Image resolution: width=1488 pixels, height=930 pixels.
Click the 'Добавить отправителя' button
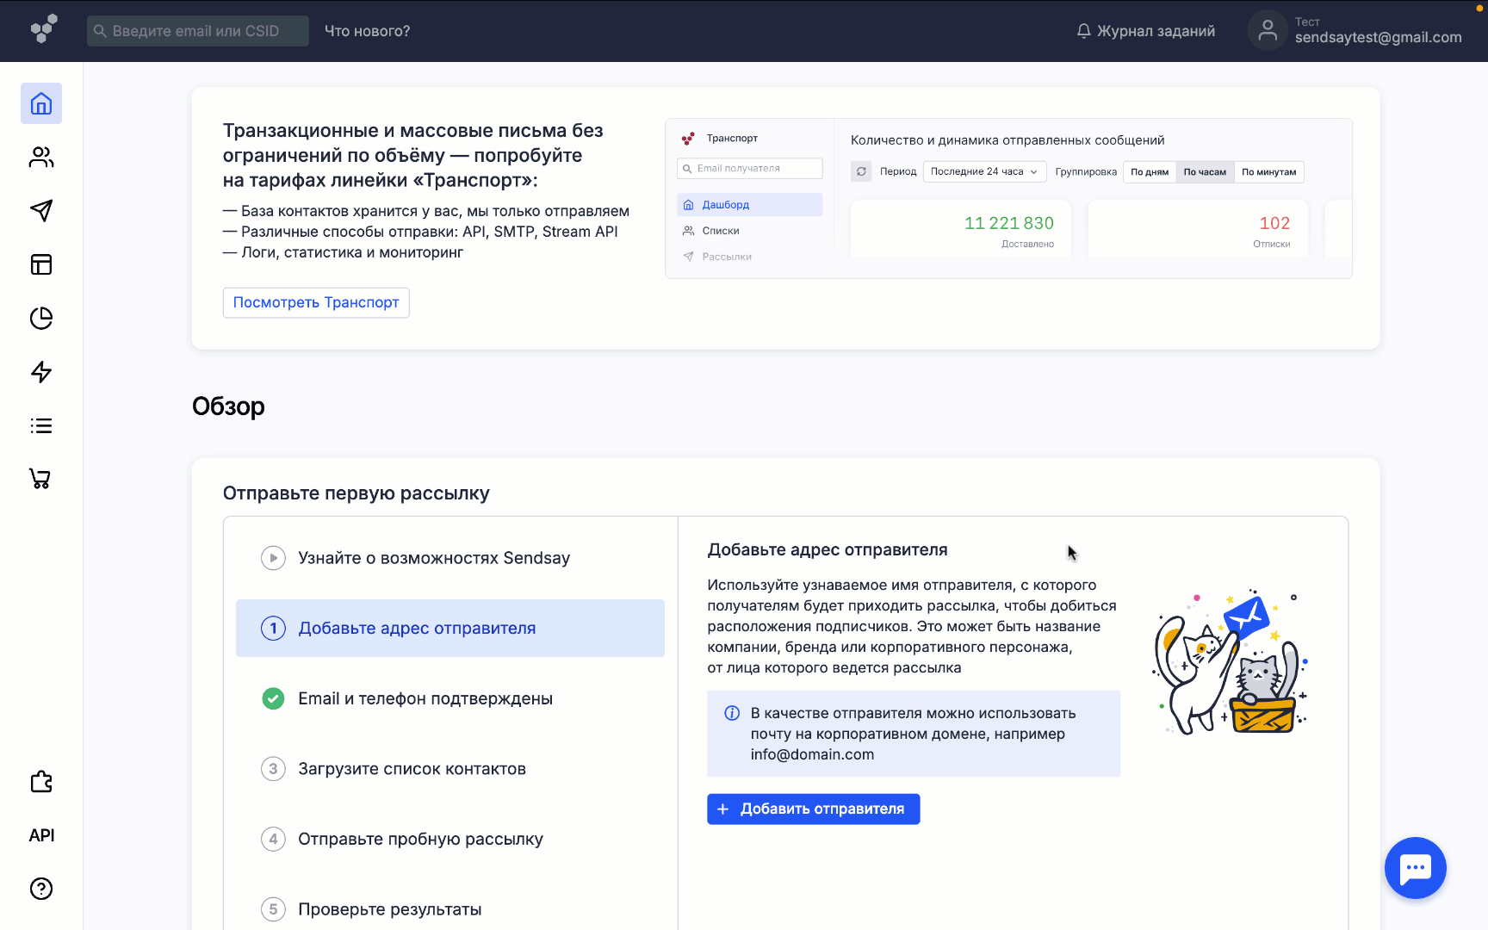click(x=813, y=809)
